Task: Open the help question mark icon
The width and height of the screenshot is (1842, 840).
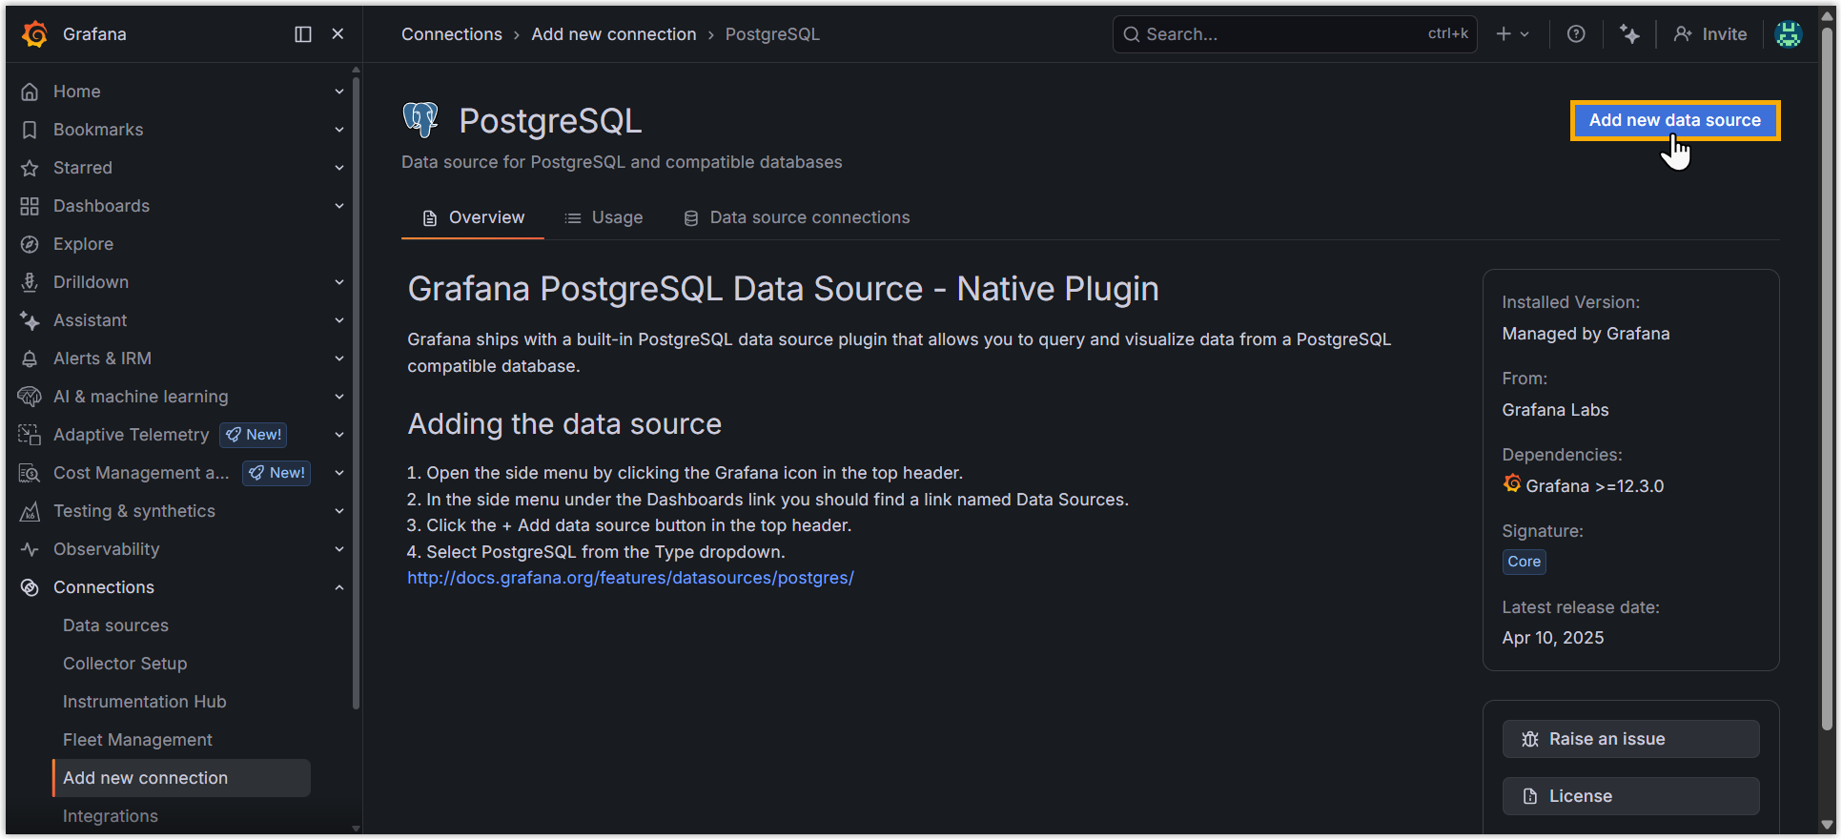Action: tap(1576, 34)
